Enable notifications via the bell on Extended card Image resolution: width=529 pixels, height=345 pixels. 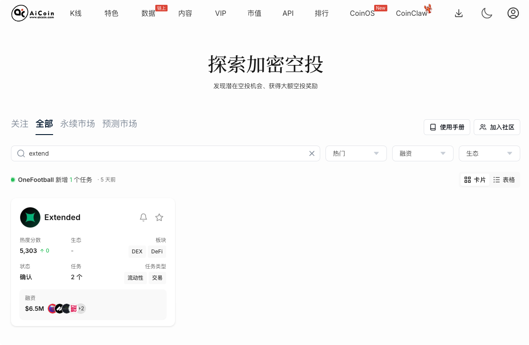(143, 217)
